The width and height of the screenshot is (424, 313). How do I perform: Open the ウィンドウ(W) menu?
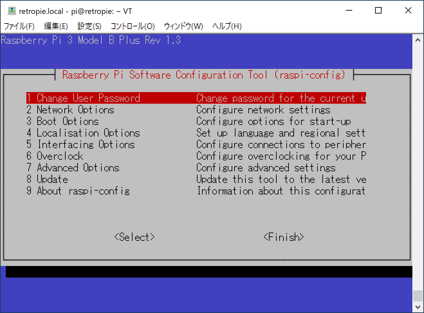pos(183,26)
